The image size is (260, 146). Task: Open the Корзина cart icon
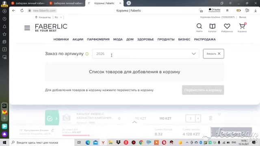tap(242, 28)
